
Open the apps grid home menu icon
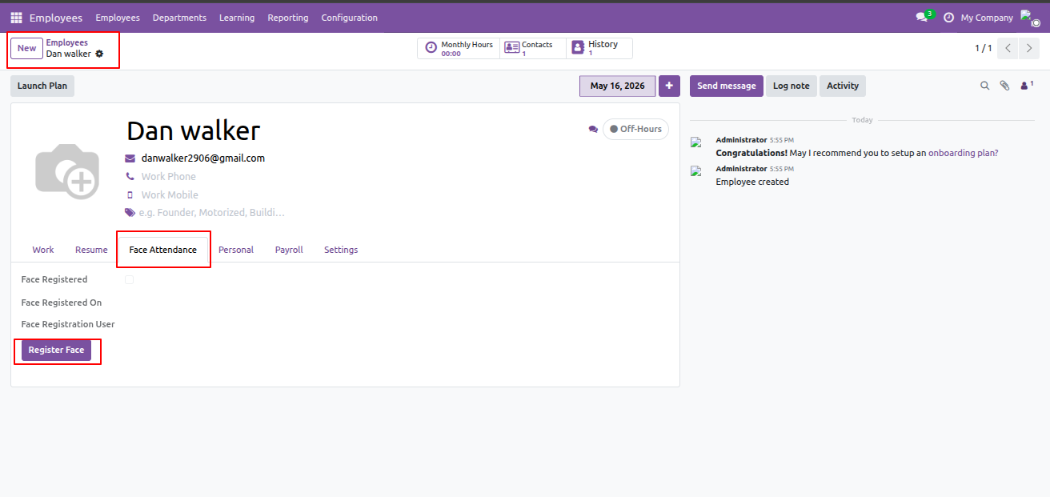[16, 18]
